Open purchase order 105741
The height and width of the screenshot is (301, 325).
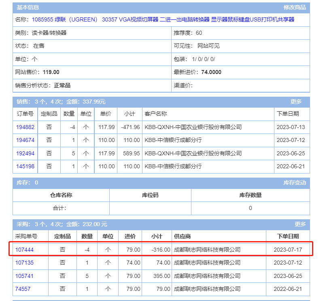(24, 276)
